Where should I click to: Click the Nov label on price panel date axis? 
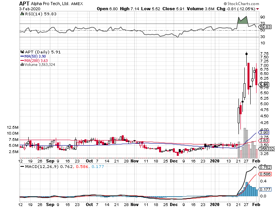(134, 161)
